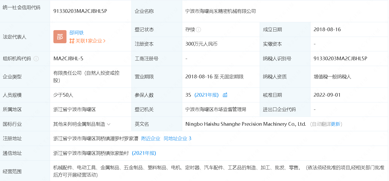
Task: Open 附近企业 nearby companies link
Action: [151, 139]
